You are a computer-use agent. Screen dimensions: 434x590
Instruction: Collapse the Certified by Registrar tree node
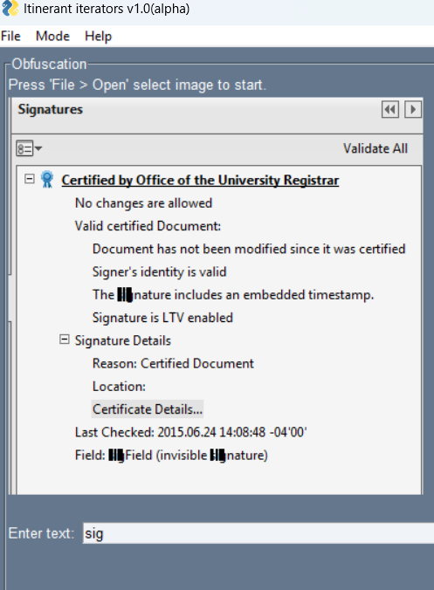(30, 178)
